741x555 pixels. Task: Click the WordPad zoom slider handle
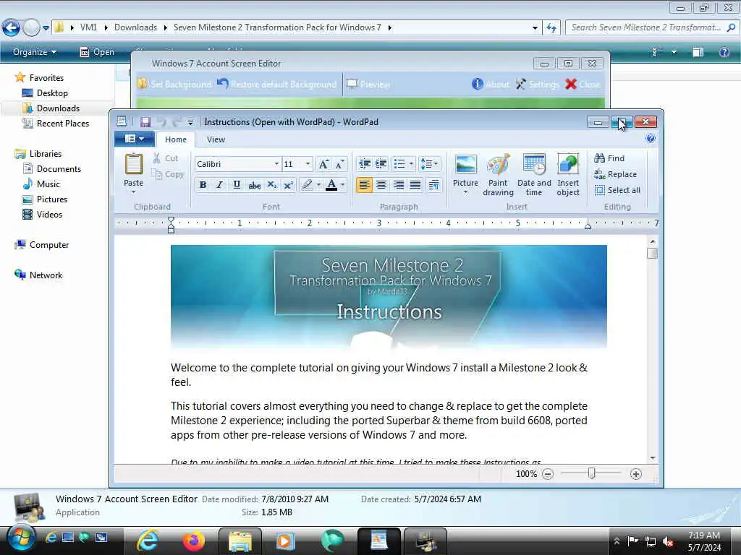(x=591, y=473)
